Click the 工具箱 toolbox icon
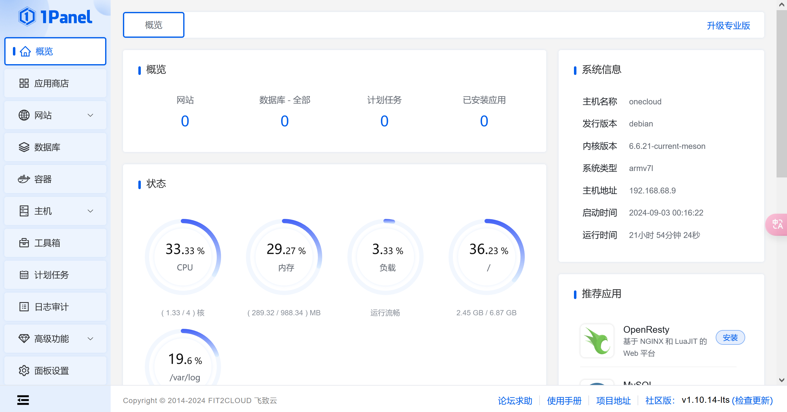Screen dimensions: 787x412 (24, 243)
